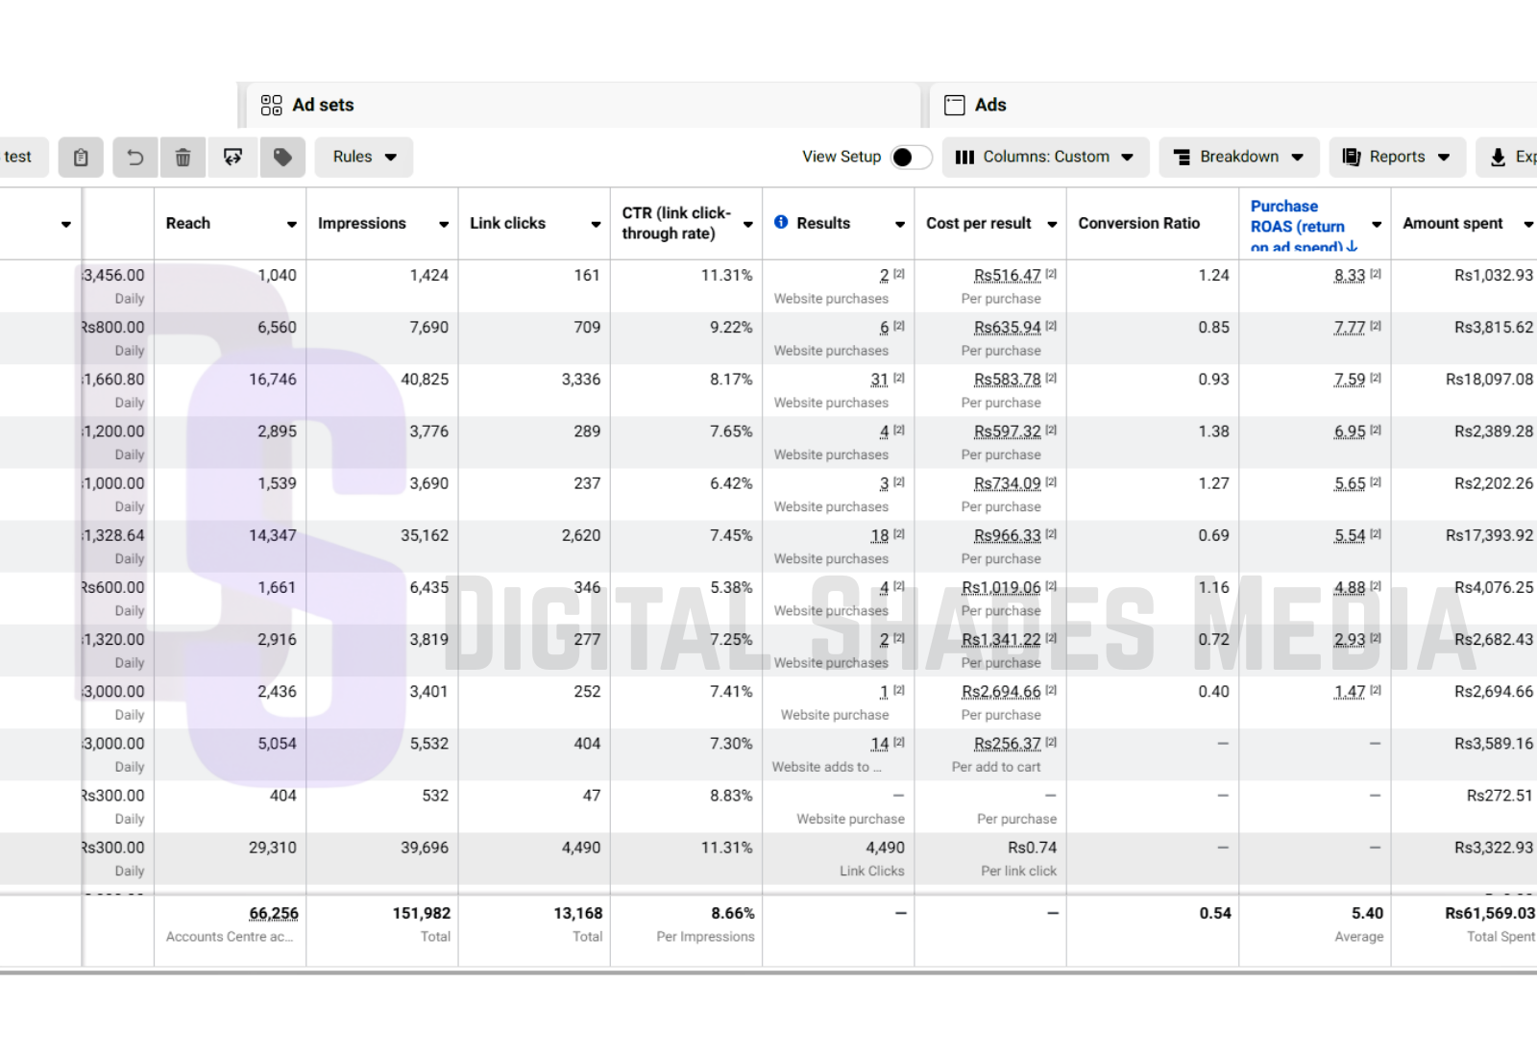The height and width of the screenshot is (1057, 1537).
Task: Click the trash delete icon
Action: click(x=183, y=158)
